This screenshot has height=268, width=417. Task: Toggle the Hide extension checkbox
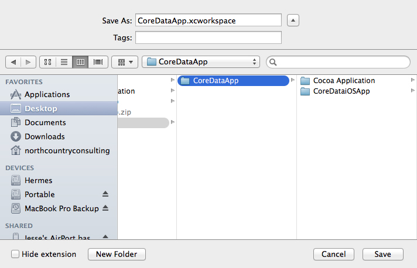(x=15, y=254)
